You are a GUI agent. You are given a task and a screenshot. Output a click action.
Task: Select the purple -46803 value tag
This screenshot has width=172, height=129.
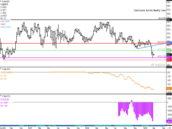[169, 121]
